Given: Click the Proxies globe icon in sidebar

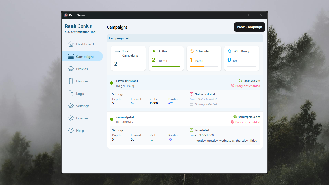Looking at the screenshot, I should pos(71,69).
